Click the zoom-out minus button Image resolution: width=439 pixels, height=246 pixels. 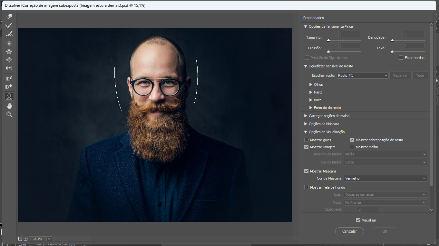coord(20,239)
